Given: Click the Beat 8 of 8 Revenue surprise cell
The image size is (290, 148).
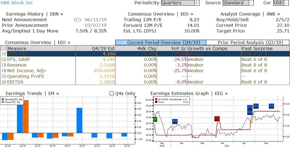Looking at the screenshot, I should 254,65.
